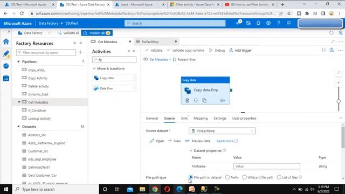Open the Data Factory dropdown in toolbar

tap(34, 33)
